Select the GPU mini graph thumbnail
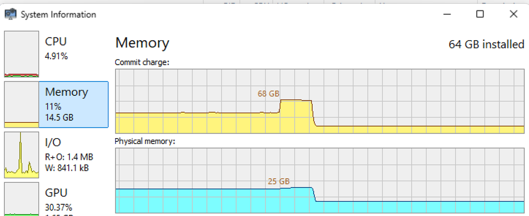 pos(21,200)
